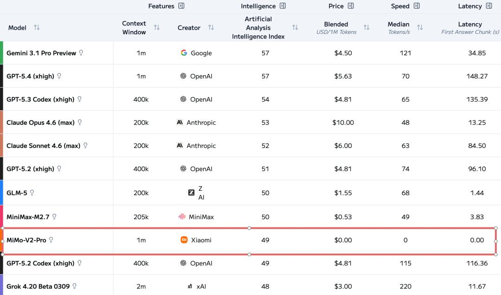This screenshot has width=501, height=295.
Task: Click the Median Tokens/s sort arrows
Action: click(x=420, y=28)
